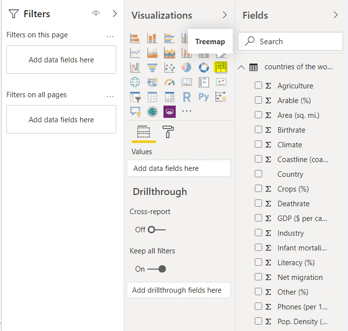The image size is (348, 331).
Task: Collapse the countries of the world table
Action: 241,67
